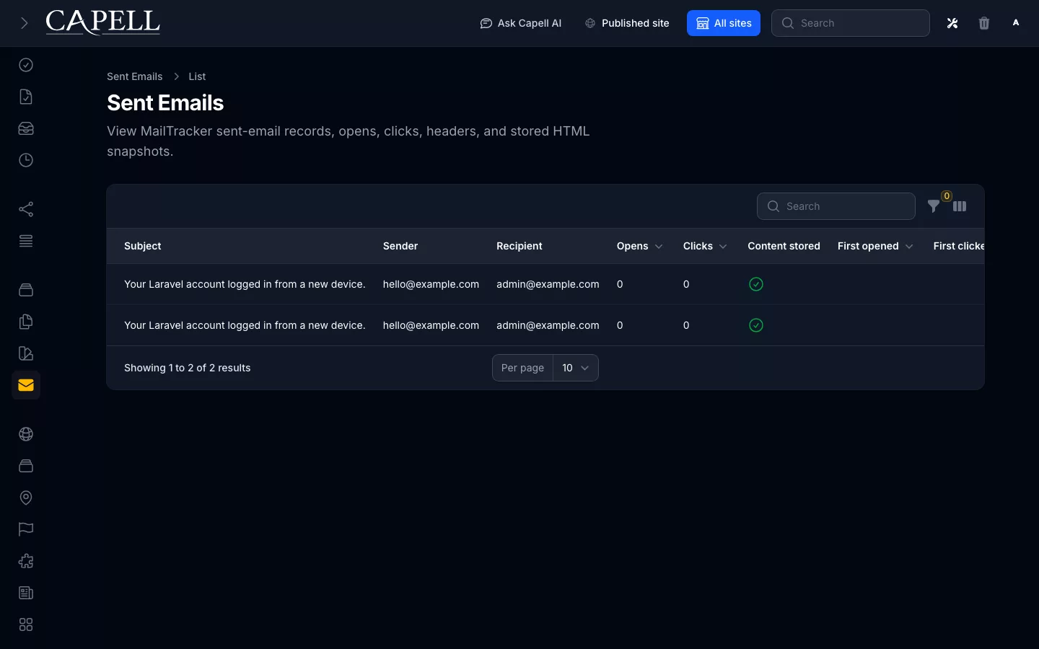Image resolution: width=1039 pixels, height=649 pixels.
Task: Click hello@example.com in the first row
Action: click(x=431, y=284)
